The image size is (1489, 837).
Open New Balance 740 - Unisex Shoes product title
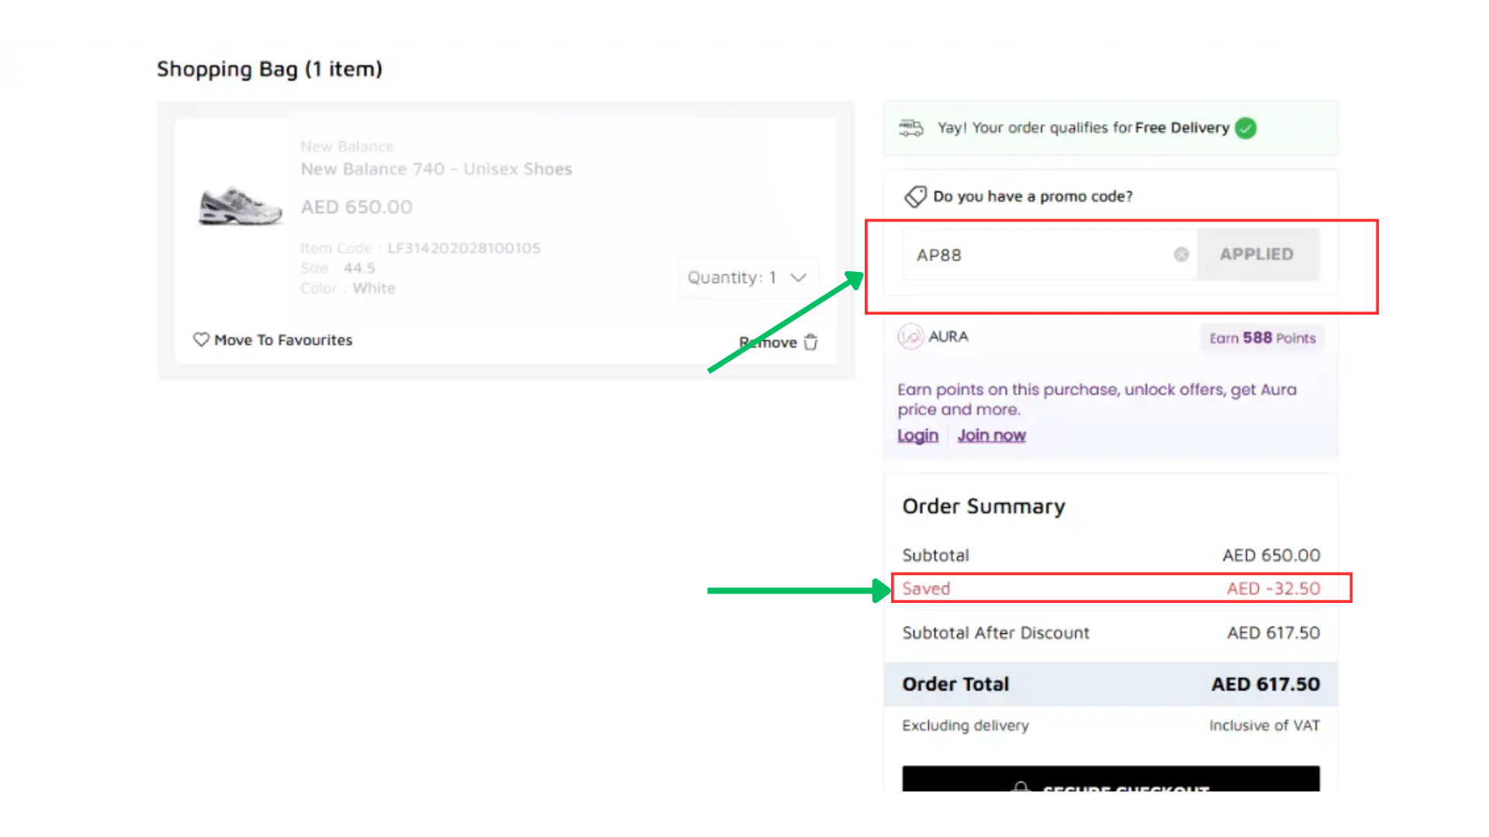coord(436,169)
